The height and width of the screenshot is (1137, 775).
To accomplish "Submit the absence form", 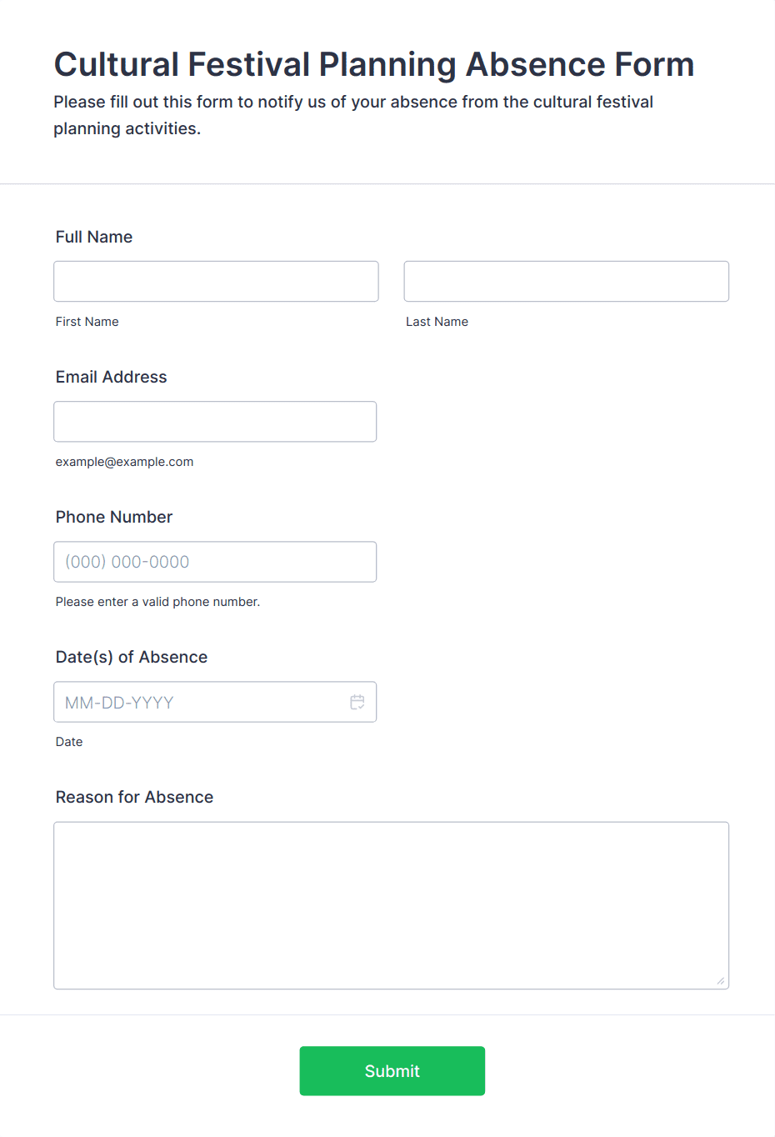I will pyautogui.click(x=392, y=1070).
